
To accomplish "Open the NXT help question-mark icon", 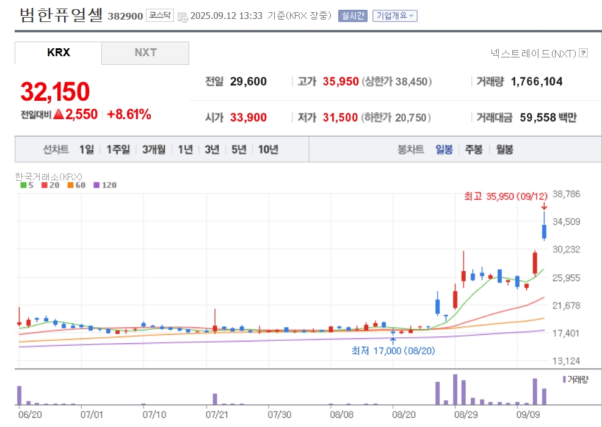I will [x=584, y=53].
